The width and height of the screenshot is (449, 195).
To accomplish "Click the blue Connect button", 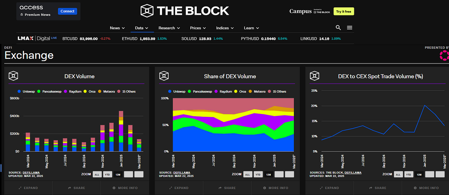I will tap(68, 11).
